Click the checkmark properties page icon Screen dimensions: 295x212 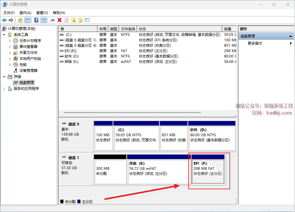(x=66, y=20)
